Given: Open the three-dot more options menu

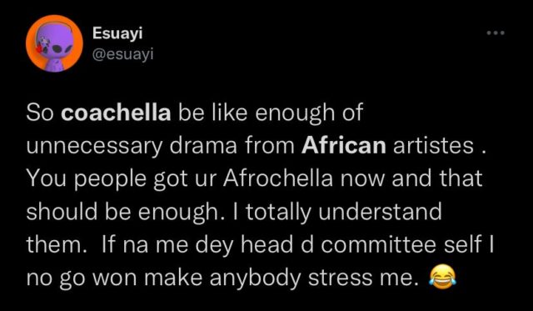Looking at the screenshot, I should [x=496, y=33].
